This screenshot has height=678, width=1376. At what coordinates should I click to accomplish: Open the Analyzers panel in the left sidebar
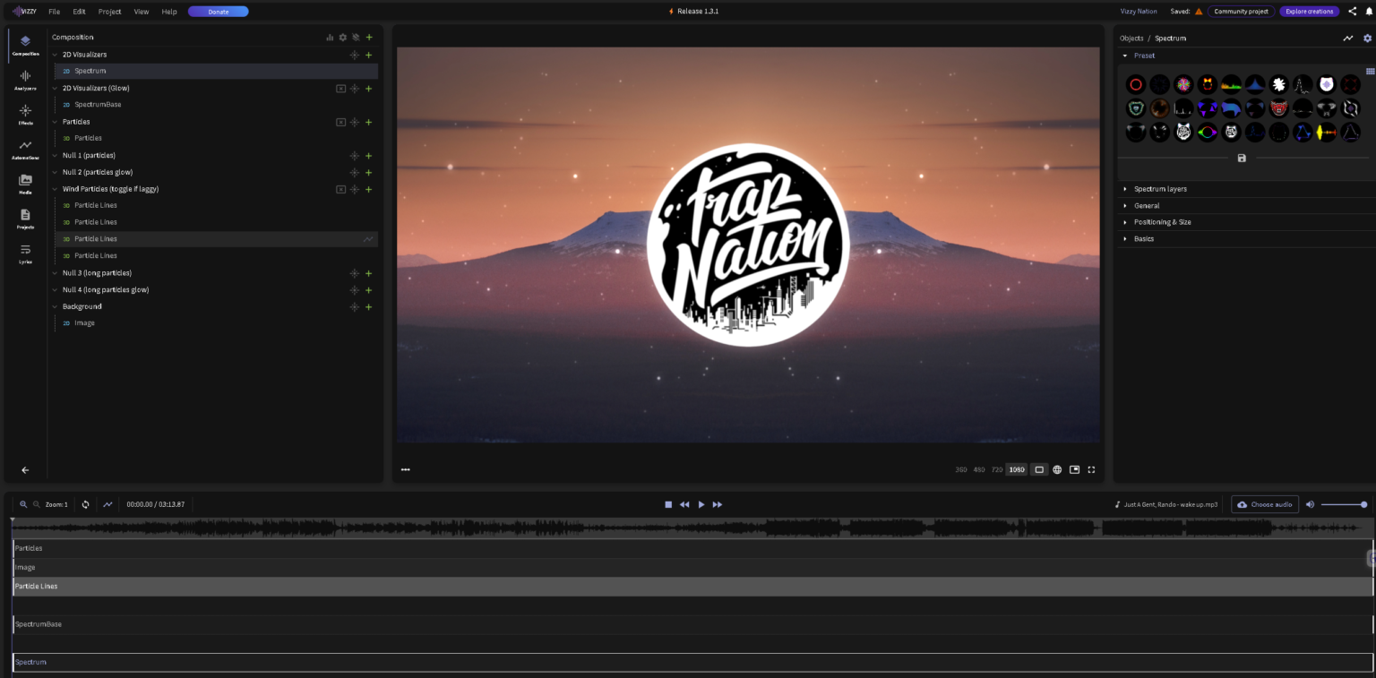25,80
